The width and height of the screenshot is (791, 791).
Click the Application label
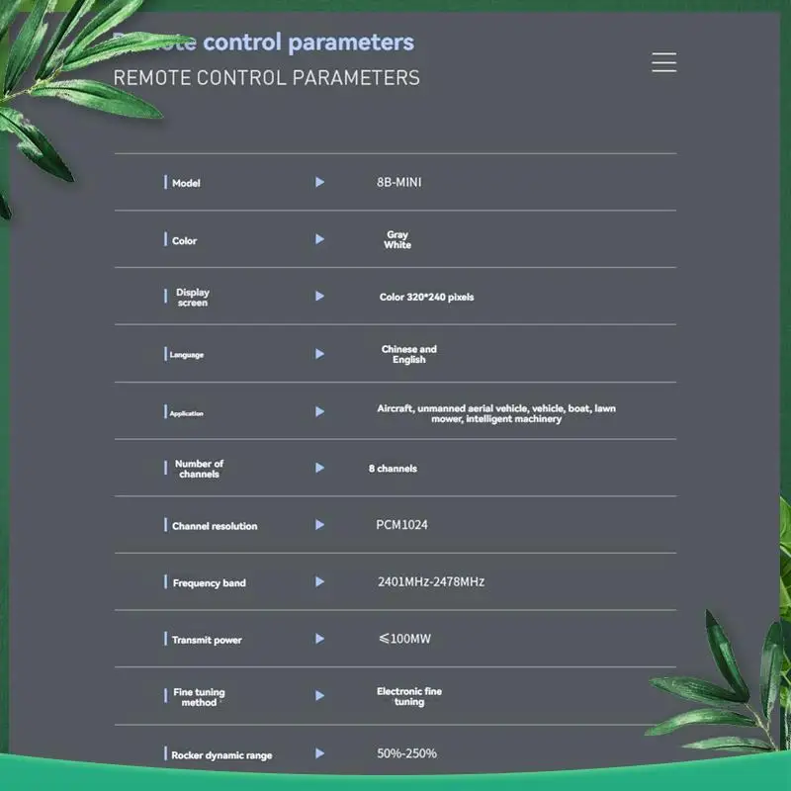tap(186, 413)
